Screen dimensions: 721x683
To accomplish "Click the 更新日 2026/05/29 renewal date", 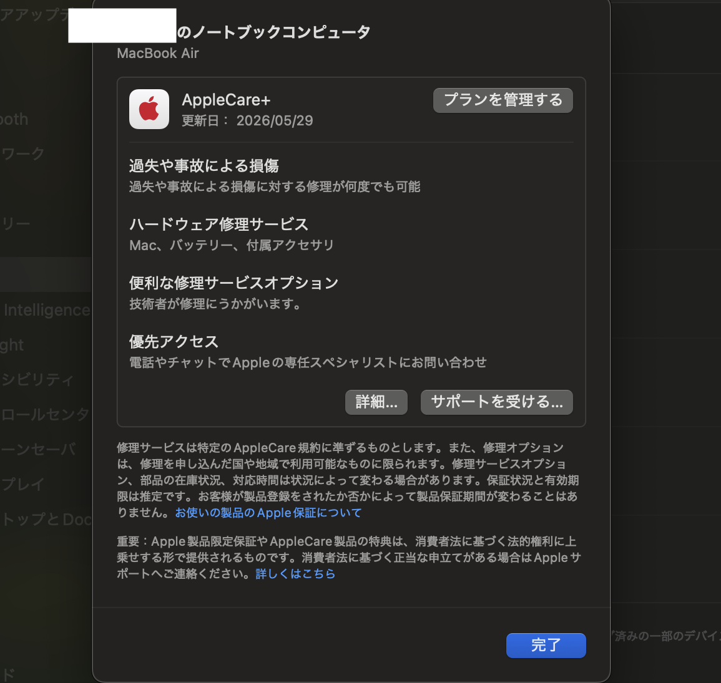I will (x=247, y=120).
